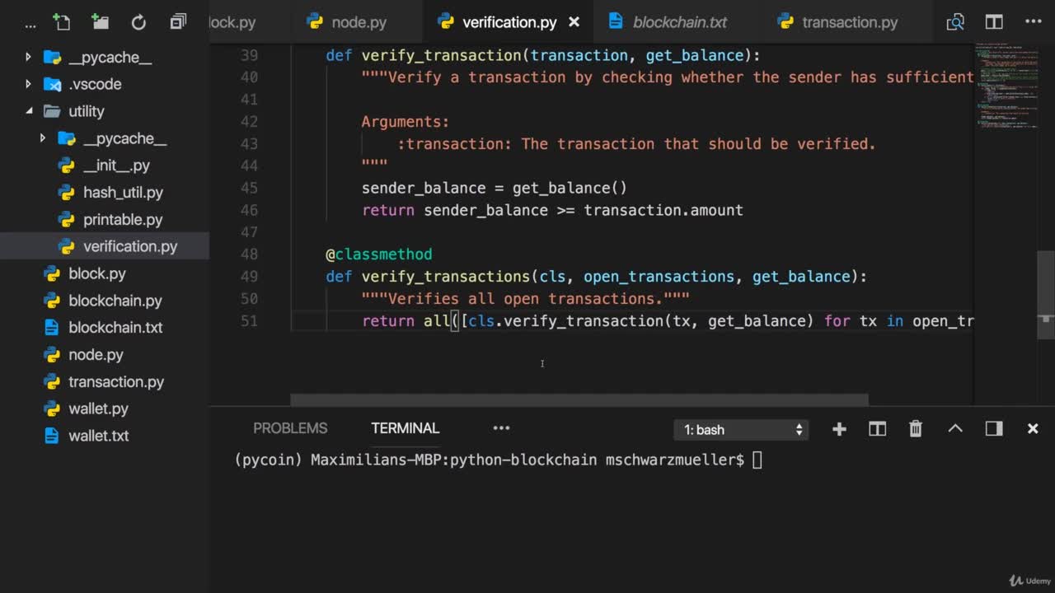
Task: Click the 'return all(' statement on line 51
Action: pos(410,321)
